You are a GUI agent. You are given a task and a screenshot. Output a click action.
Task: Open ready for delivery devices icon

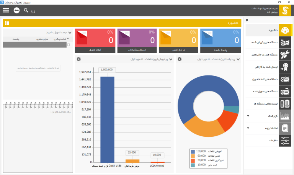pyautogui.click(x=285, y=79)
